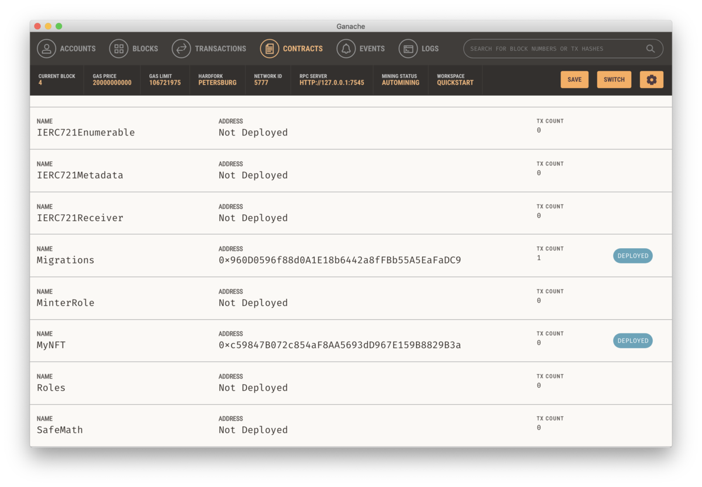Select the Roles contract name
Image resolution: width=702 pixels, height=487 pixels.
click(x=51, y=388)
